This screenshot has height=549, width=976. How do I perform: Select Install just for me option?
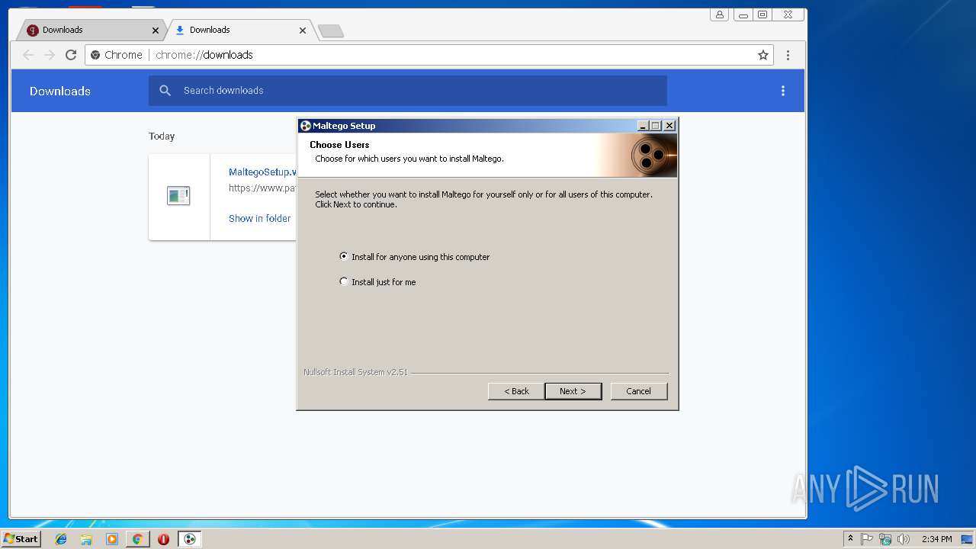(x=377, y=282)
